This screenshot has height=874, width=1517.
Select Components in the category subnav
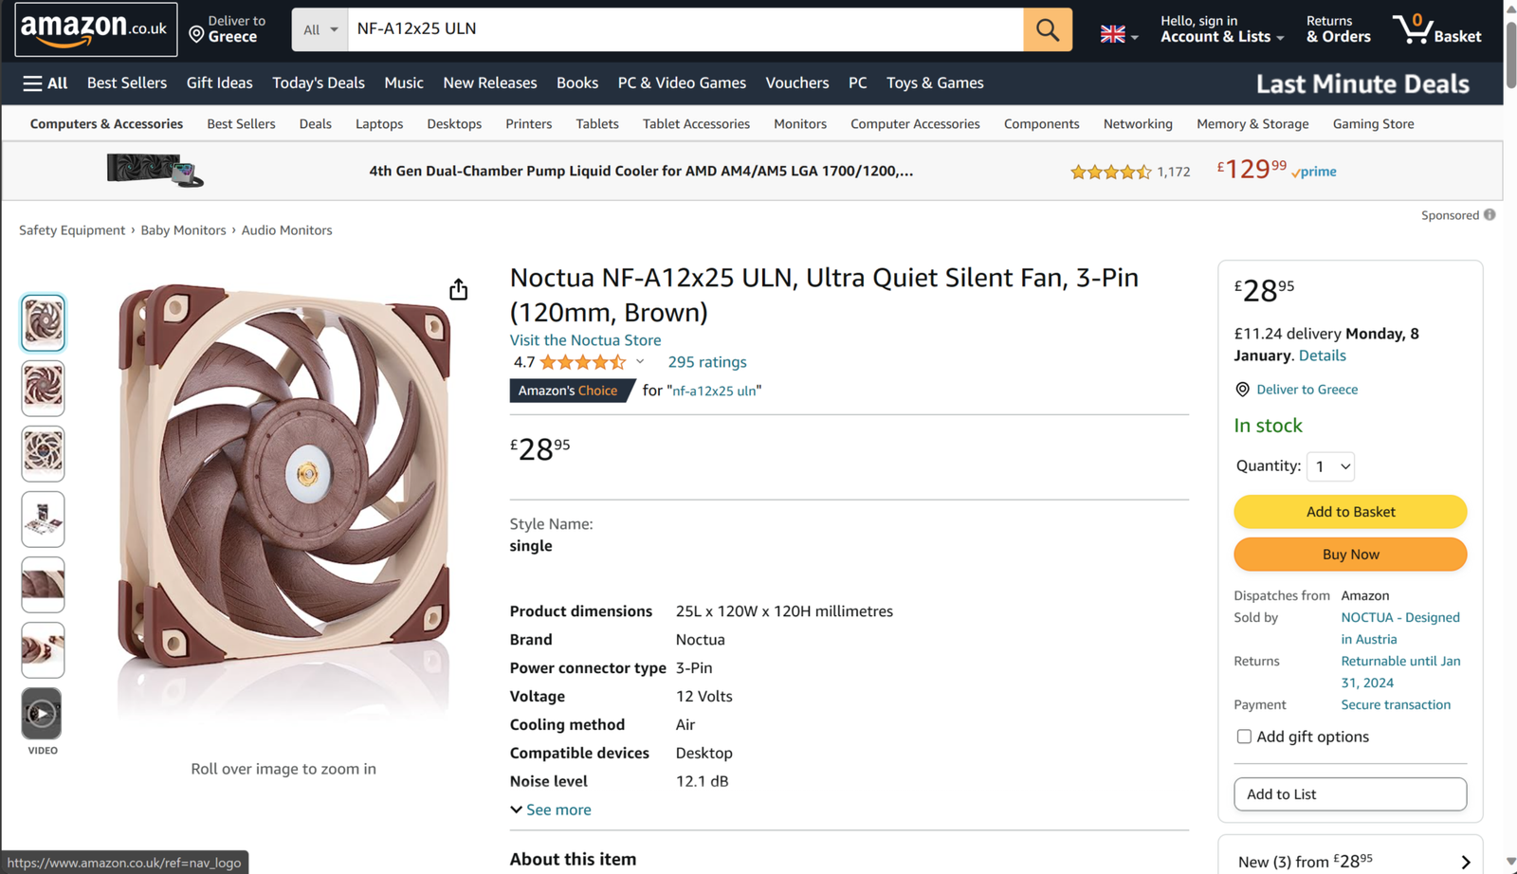[1041, 124]
